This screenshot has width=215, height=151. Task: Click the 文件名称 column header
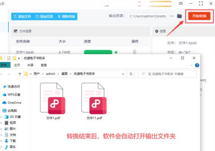point(23,41)
